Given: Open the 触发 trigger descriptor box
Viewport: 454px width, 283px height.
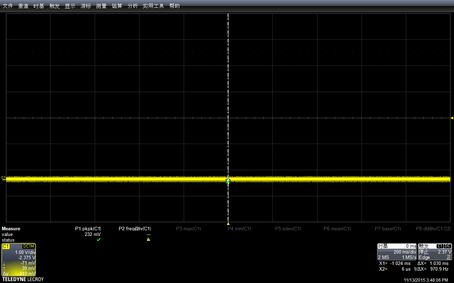Looking at the screenshot, I should click(435, 252).
